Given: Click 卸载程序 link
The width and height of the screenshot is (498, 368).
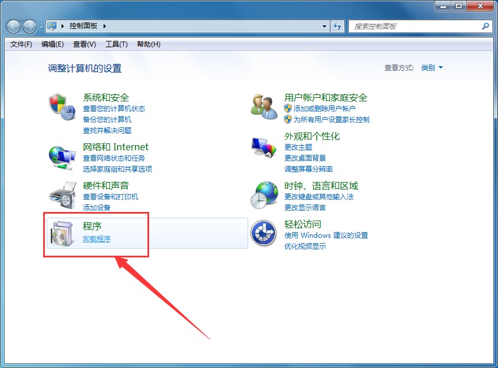Looking at the screenshot, I should point(97,238).
